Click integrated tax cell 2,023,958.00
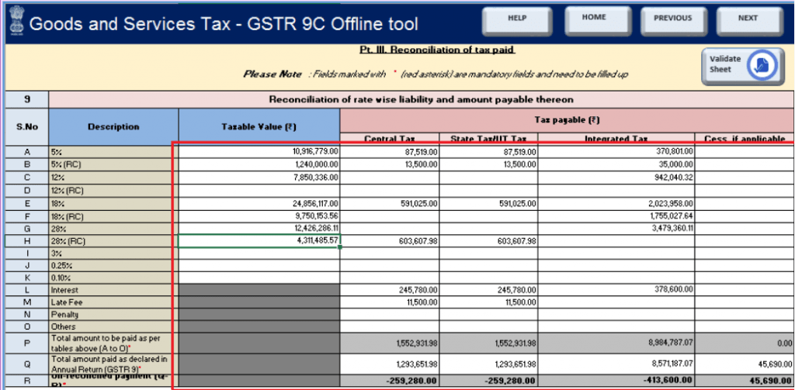This screenshot has height=390, width=795. point(616,203)
